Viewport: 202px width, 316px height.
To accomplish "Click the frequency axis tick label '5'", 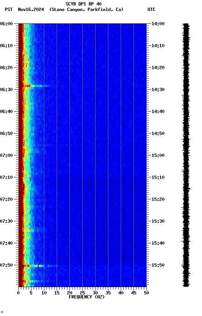I will pyautogui.click(x=31, y=293).
